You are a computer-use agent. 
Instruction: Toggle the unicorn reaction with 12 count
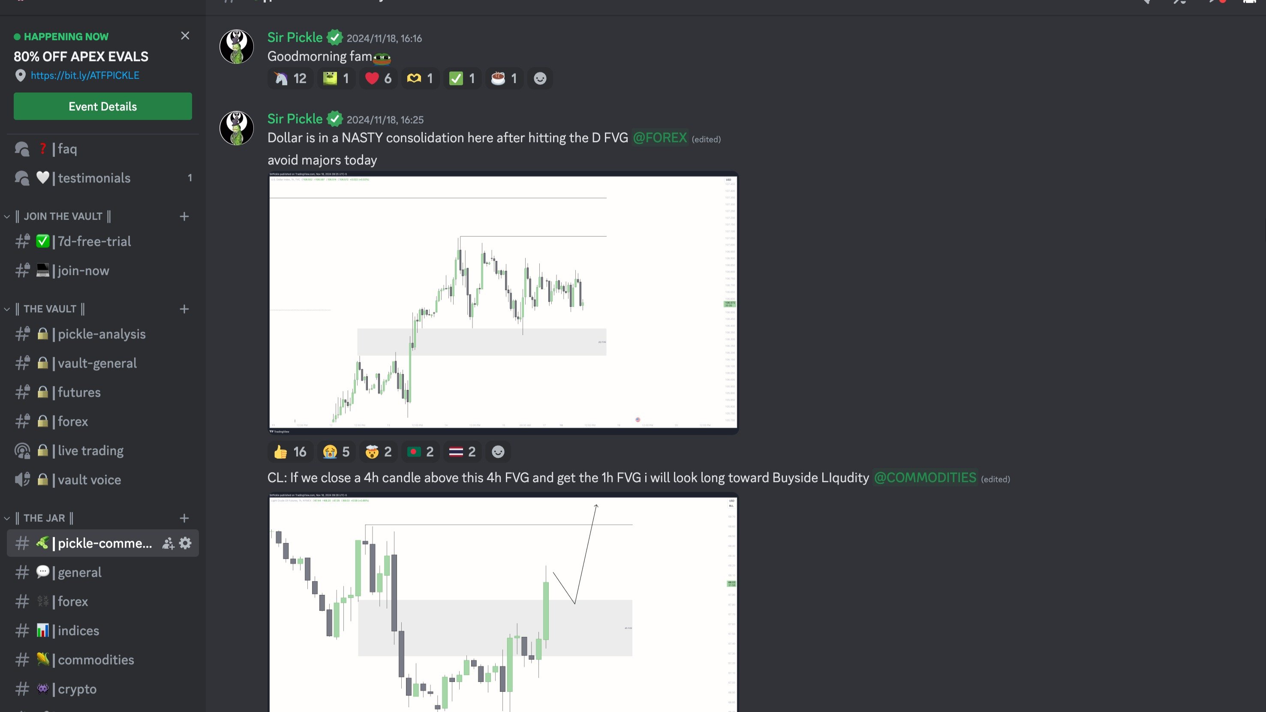[x=290, y=78]
